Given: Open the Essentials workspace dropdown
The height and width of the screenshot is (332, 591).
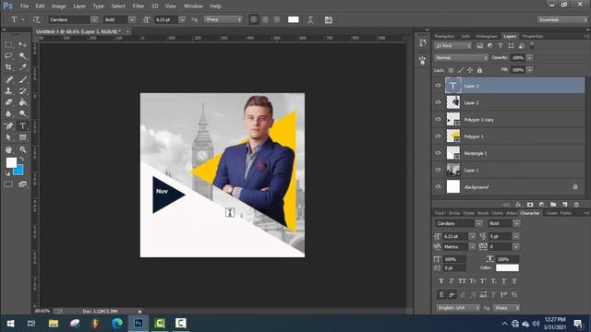Looking at the screenshot, I should coord(562,19).
